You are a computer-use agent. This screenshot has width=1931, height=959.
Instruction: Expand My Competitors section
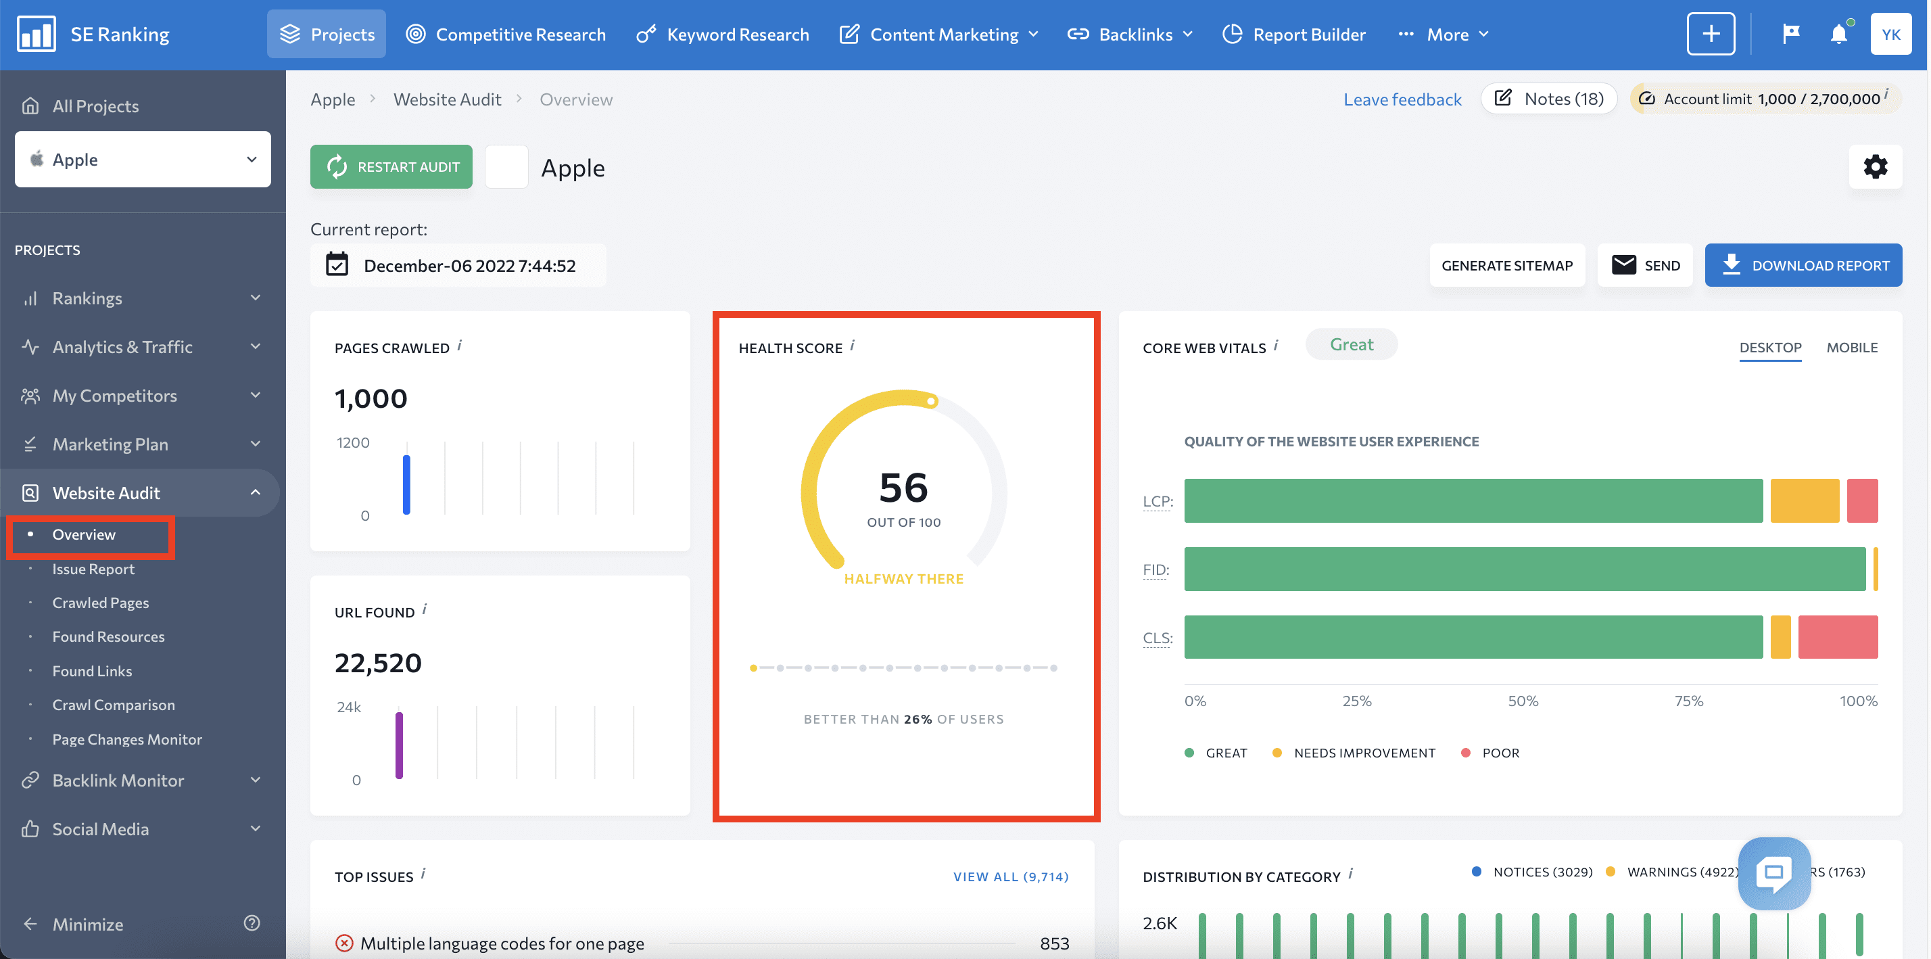point(256,395)
